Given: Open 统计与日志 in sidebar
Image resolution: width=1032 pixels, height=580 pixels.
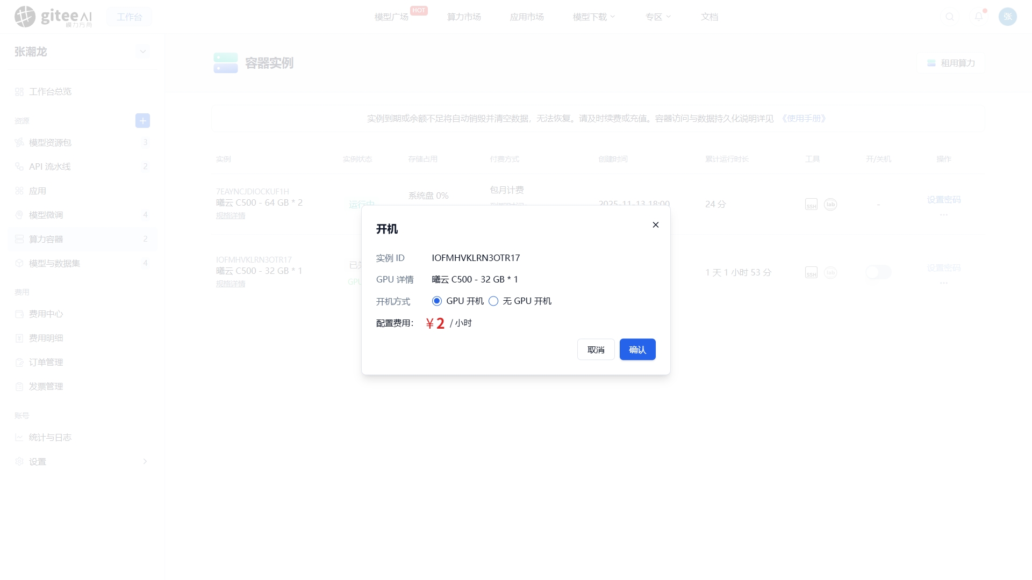Looking at the screenshot, I should point(82,438).
